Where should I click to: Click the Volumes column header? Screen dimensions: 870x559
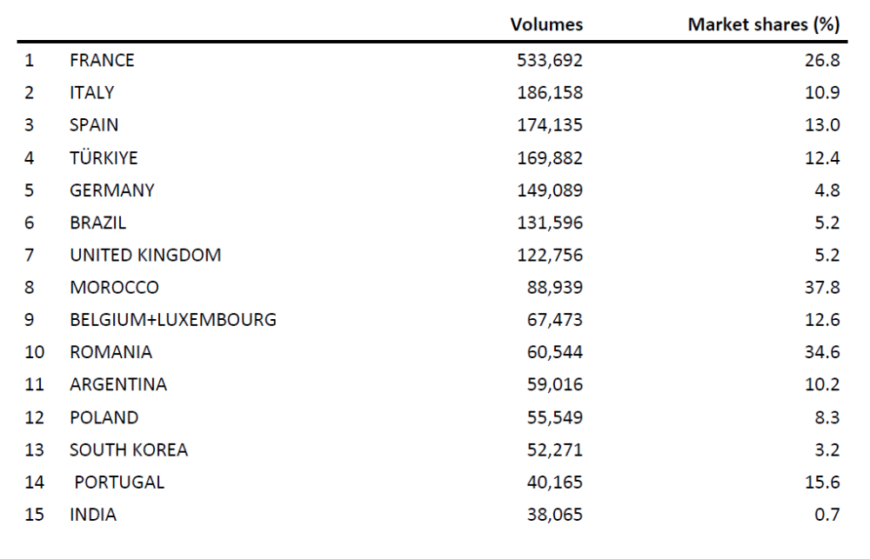546,24
